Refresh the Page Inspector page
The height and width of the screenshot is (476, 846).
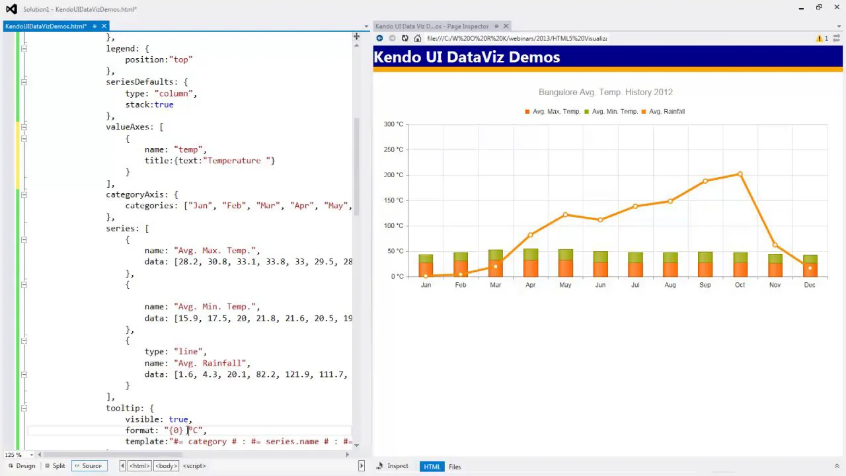coord(404,38)
